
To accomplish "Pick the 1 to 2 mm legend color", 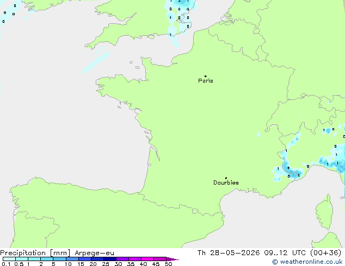I will [x=34, y=259].
